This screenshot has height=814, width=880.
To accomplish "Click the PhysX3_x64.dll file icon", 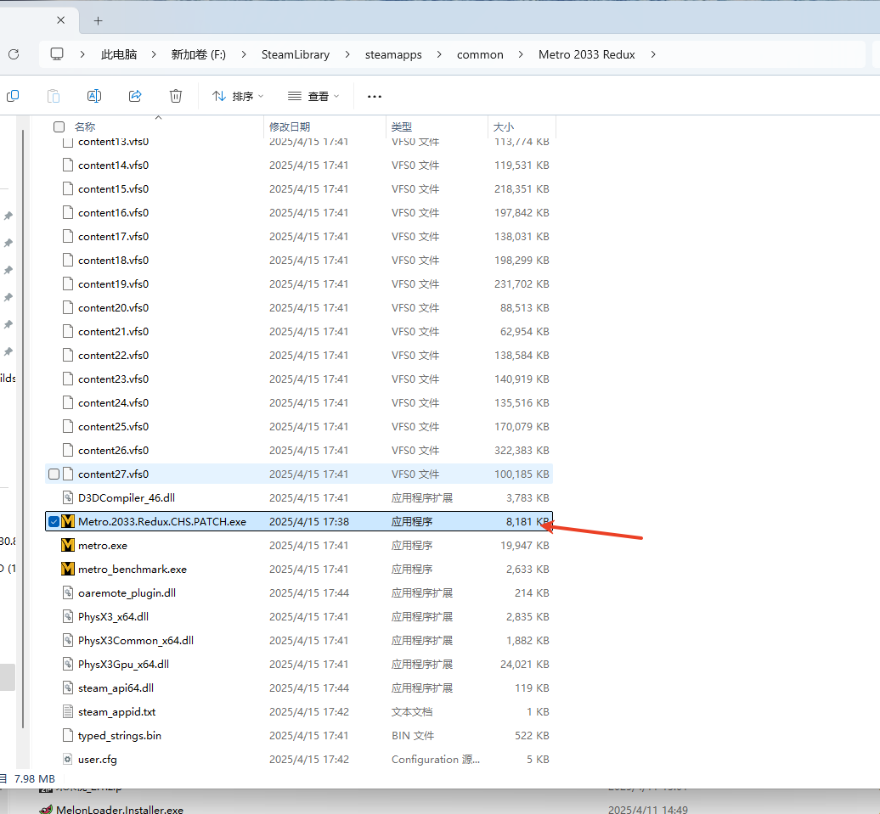I will [68, 616].
